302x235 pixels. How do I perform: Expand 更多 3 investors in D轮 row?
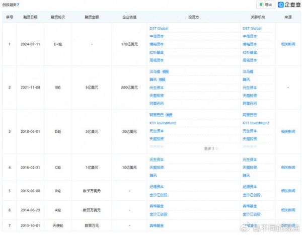coord(211,148)
